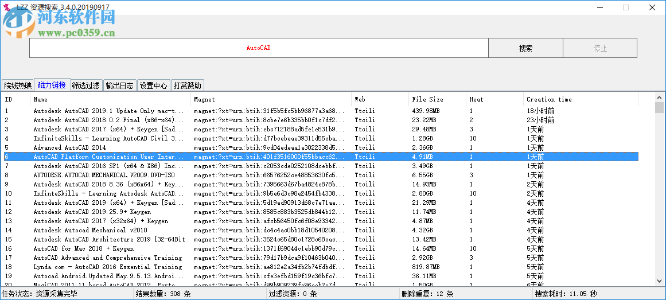The image size is (666, 300).
Task: Sort by the Heat column header
Action: pos(495,99)
